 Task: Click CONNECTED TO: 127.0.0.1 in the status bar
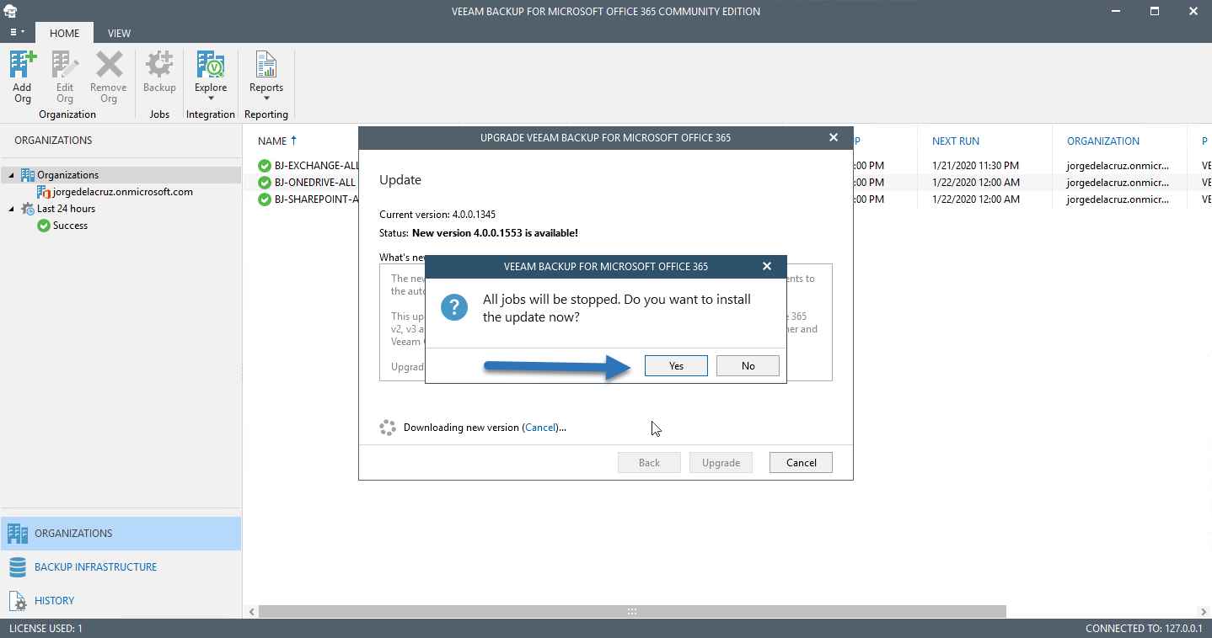pyautogui.click(x=1145, y=629)
